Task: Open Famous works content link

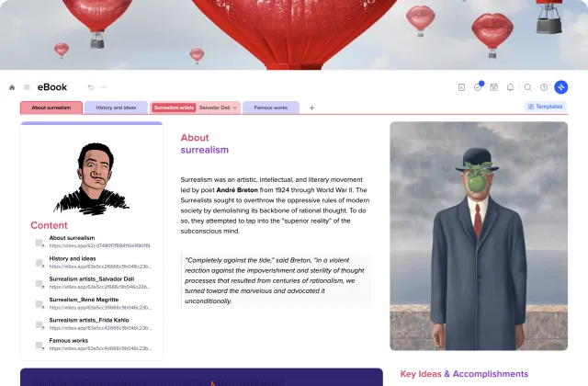Action: tap(100, 344)
